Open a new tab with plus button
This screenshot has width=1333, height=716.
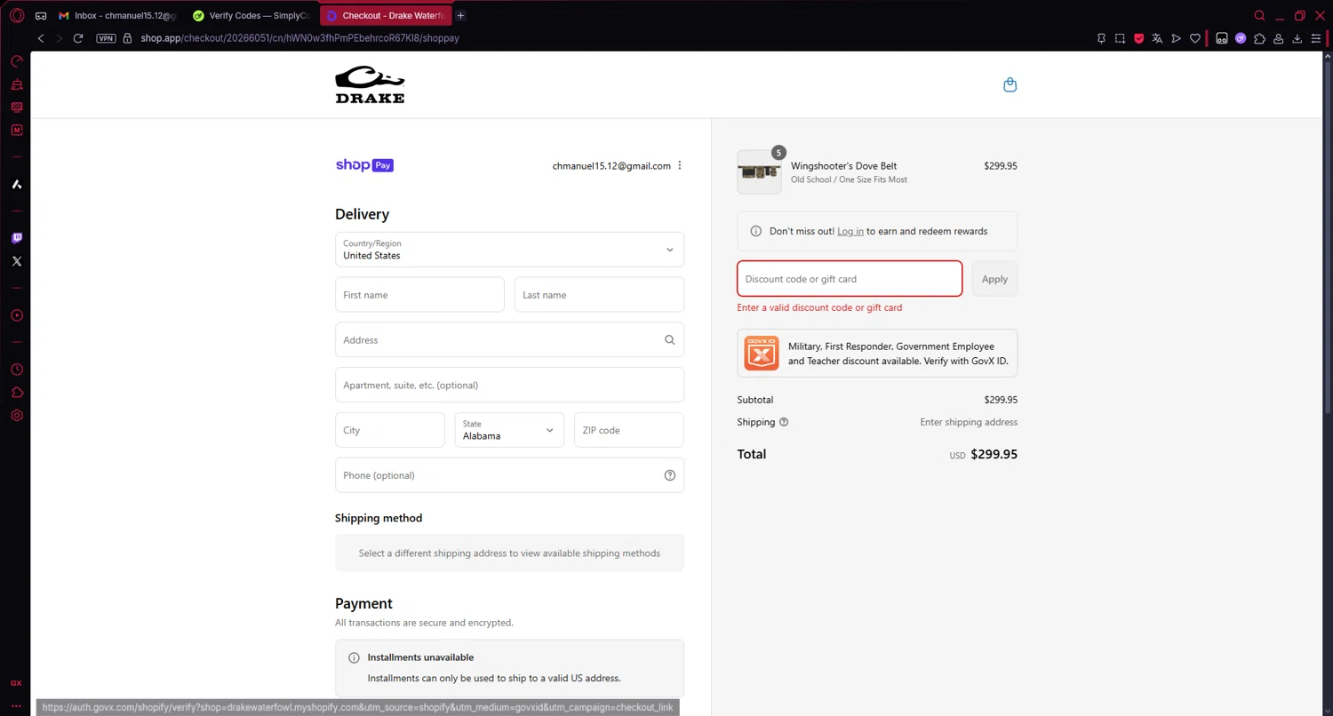460,16
